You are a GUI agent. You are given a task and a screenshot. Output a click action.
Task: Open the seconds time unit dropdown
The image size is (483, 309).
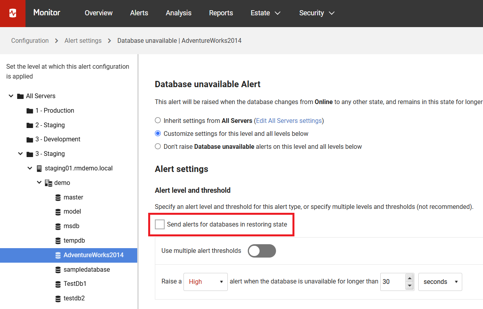[440, 282]
